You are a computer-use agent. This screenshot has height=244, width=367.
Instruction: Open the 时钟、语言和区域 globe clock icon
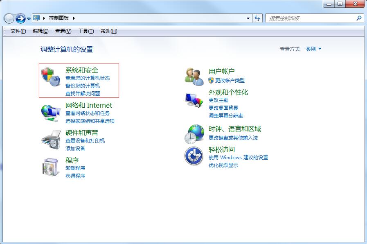194,134
